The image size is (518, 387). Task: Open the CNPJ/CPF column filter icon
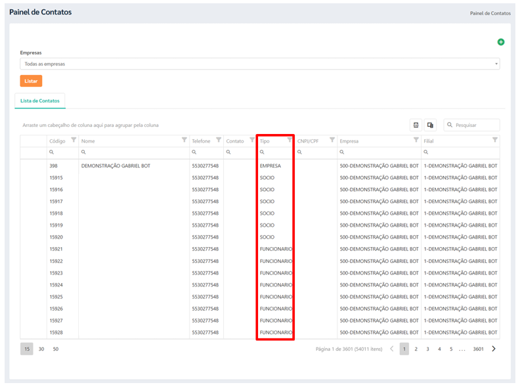coord(332,140)
